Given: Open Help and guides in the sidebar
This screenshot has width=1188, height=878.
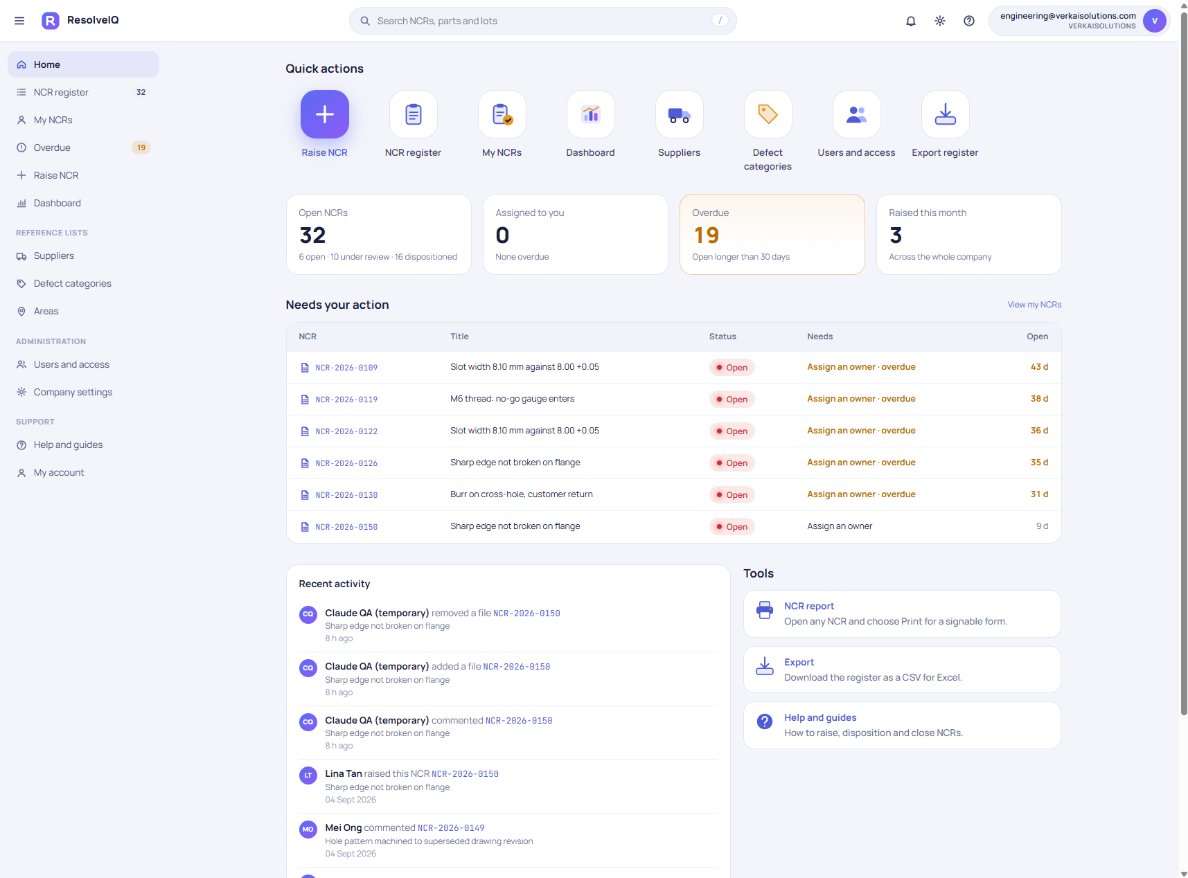Looking at the screenshot, I should point(83,445).
